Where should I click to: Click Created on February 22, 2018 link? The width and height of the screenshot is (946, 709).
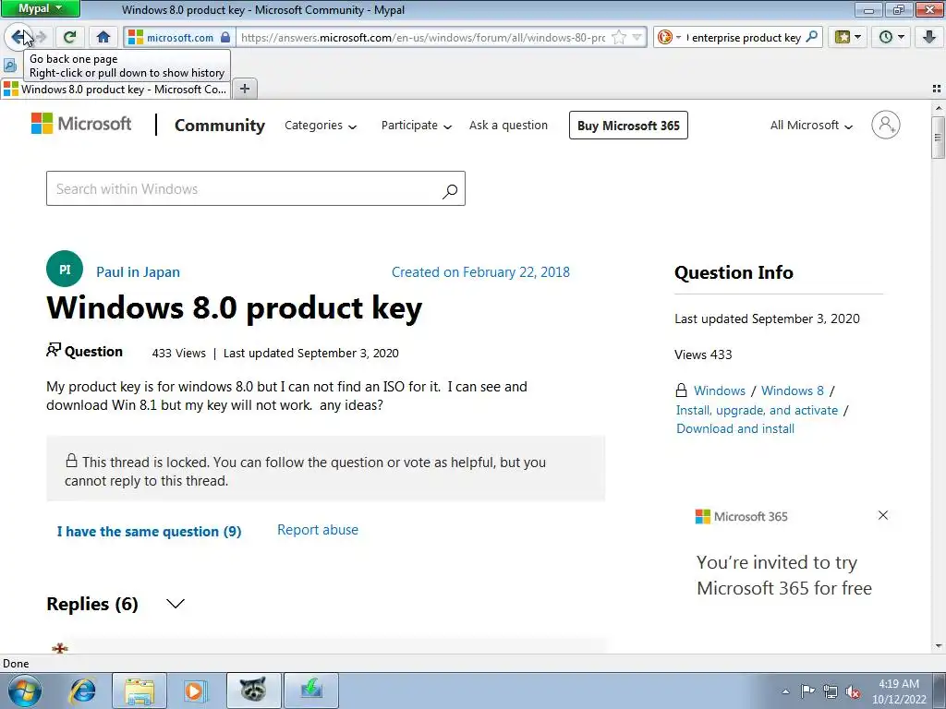(x=480, y=272)
